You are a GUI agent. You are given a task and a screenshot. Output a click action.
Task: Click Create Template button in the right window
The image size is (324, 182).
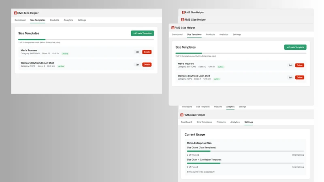[x=295, y=47]
